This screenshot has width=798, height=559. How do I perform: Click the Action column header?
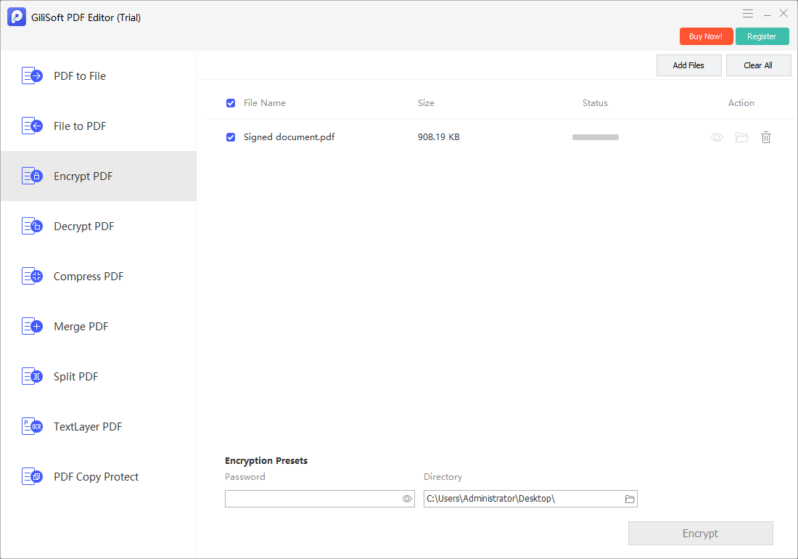[741, 103]
